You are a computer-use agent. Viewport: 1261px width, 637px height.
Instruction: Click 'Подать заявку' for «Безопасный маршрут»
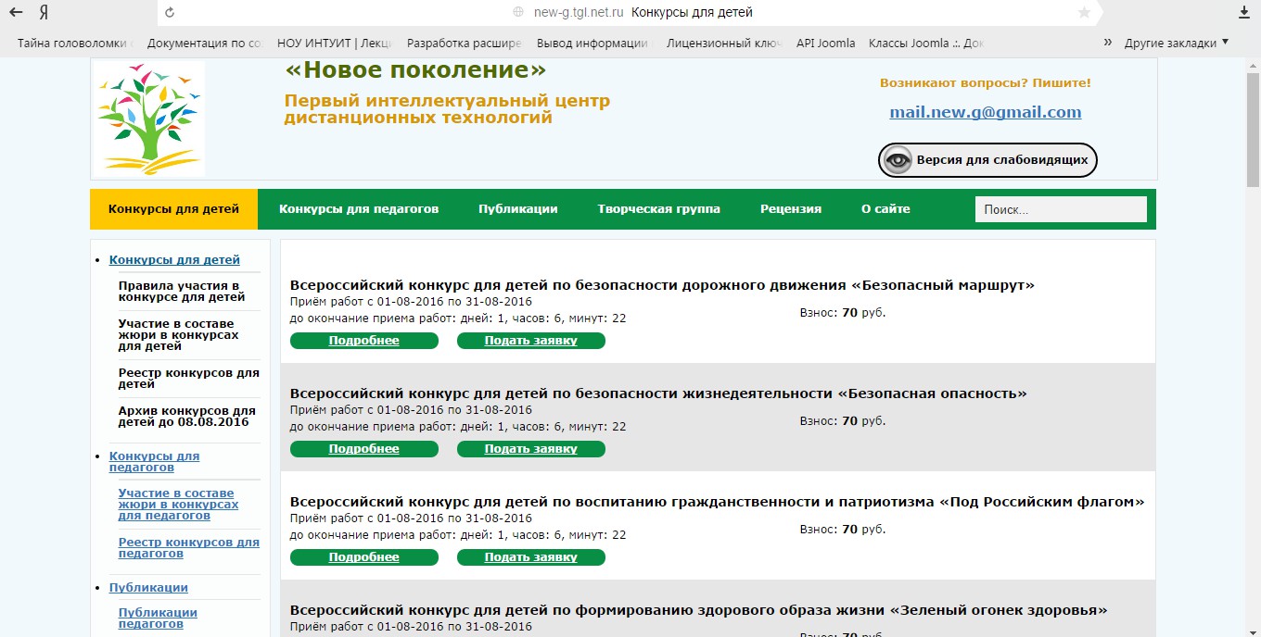tap(530, 341)
